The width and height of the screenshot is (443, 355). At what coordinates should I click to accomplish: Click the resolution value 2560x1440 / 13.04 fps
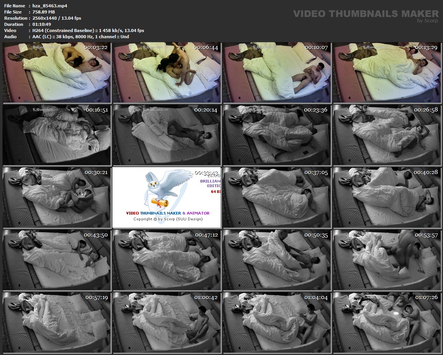point(57,18)
